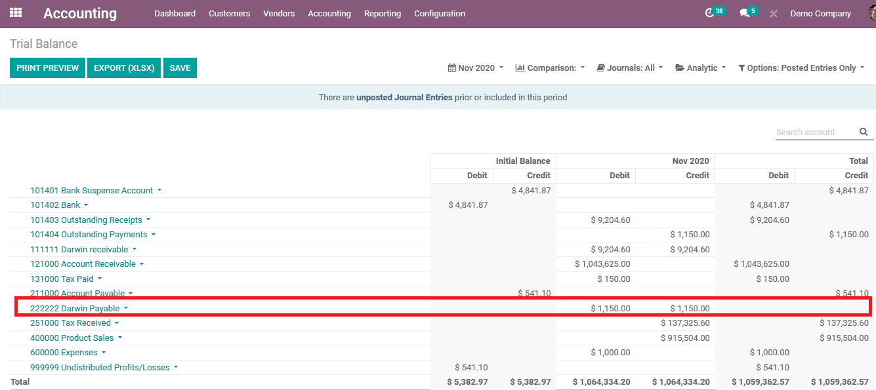The image size is (876, 390).
Task: Expand 101404 Outstanding Payments row
Action: (x=93, y=235)
